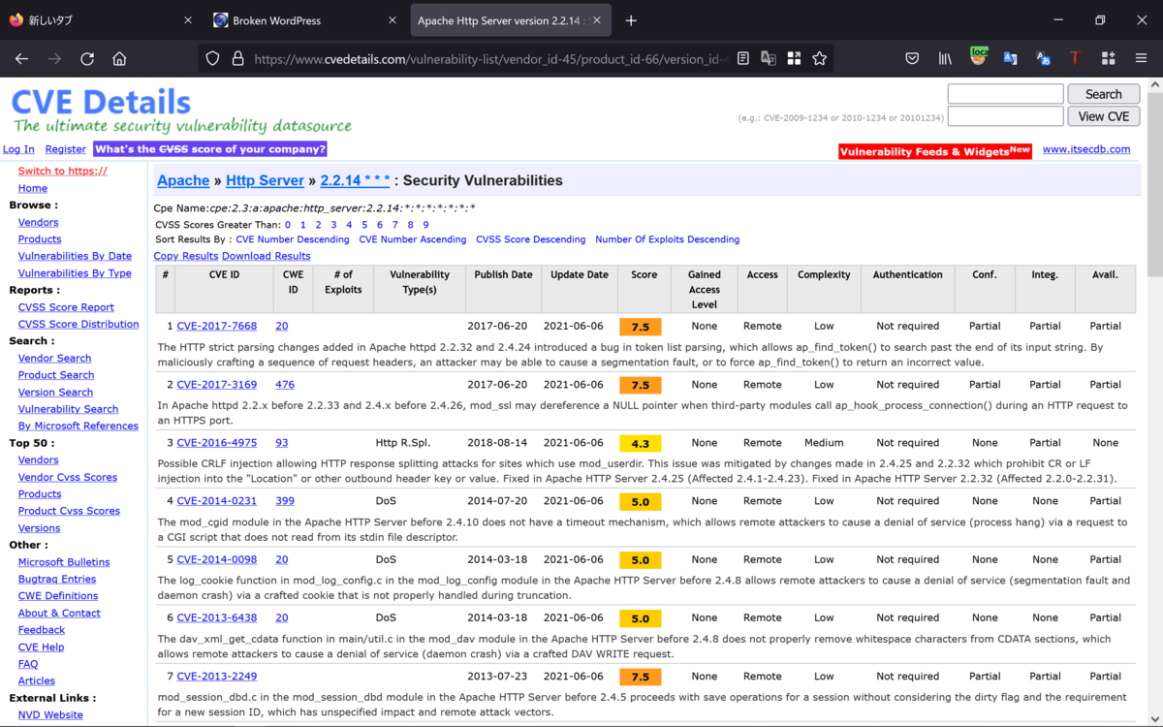Click the Copy Results link
The width and height of the screenshot is (1163, 727).
click(x=186, y=256)
